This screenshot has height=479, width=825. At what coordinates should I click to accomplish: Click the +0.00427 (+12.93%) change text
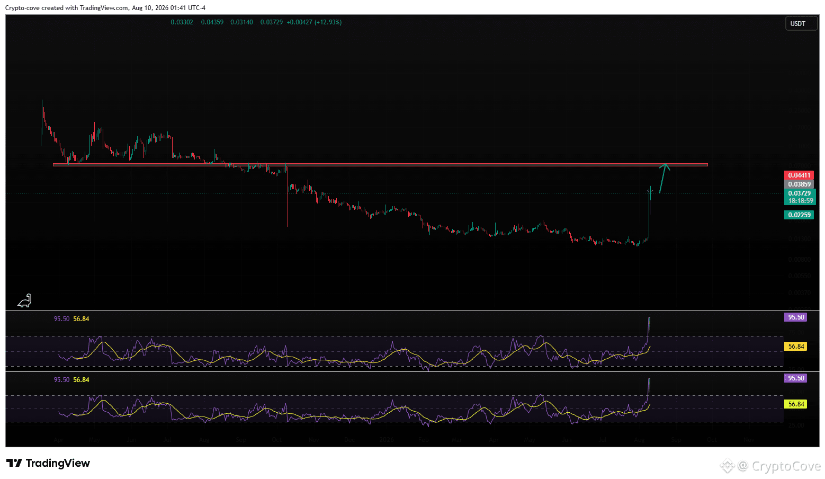(x=314, y=22)
